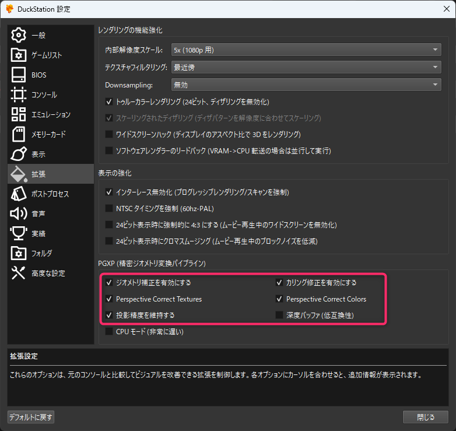
Task: Enable ソフトウェアレンダラーのリードバック checkbox
Action: tap(109, 150)
